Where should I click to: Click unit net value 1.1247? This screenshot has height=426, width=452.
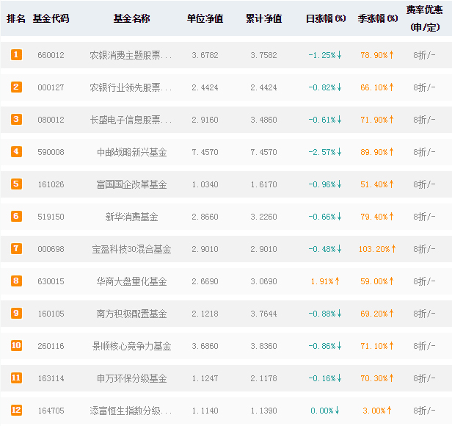pyautogui.click(x=205, y=378)
